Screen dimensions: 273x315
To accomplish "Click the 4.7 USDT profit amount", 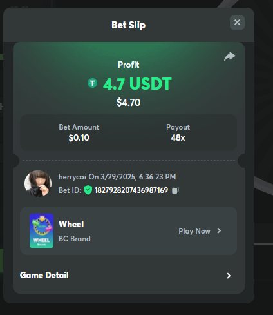I will tap(137, 84).
